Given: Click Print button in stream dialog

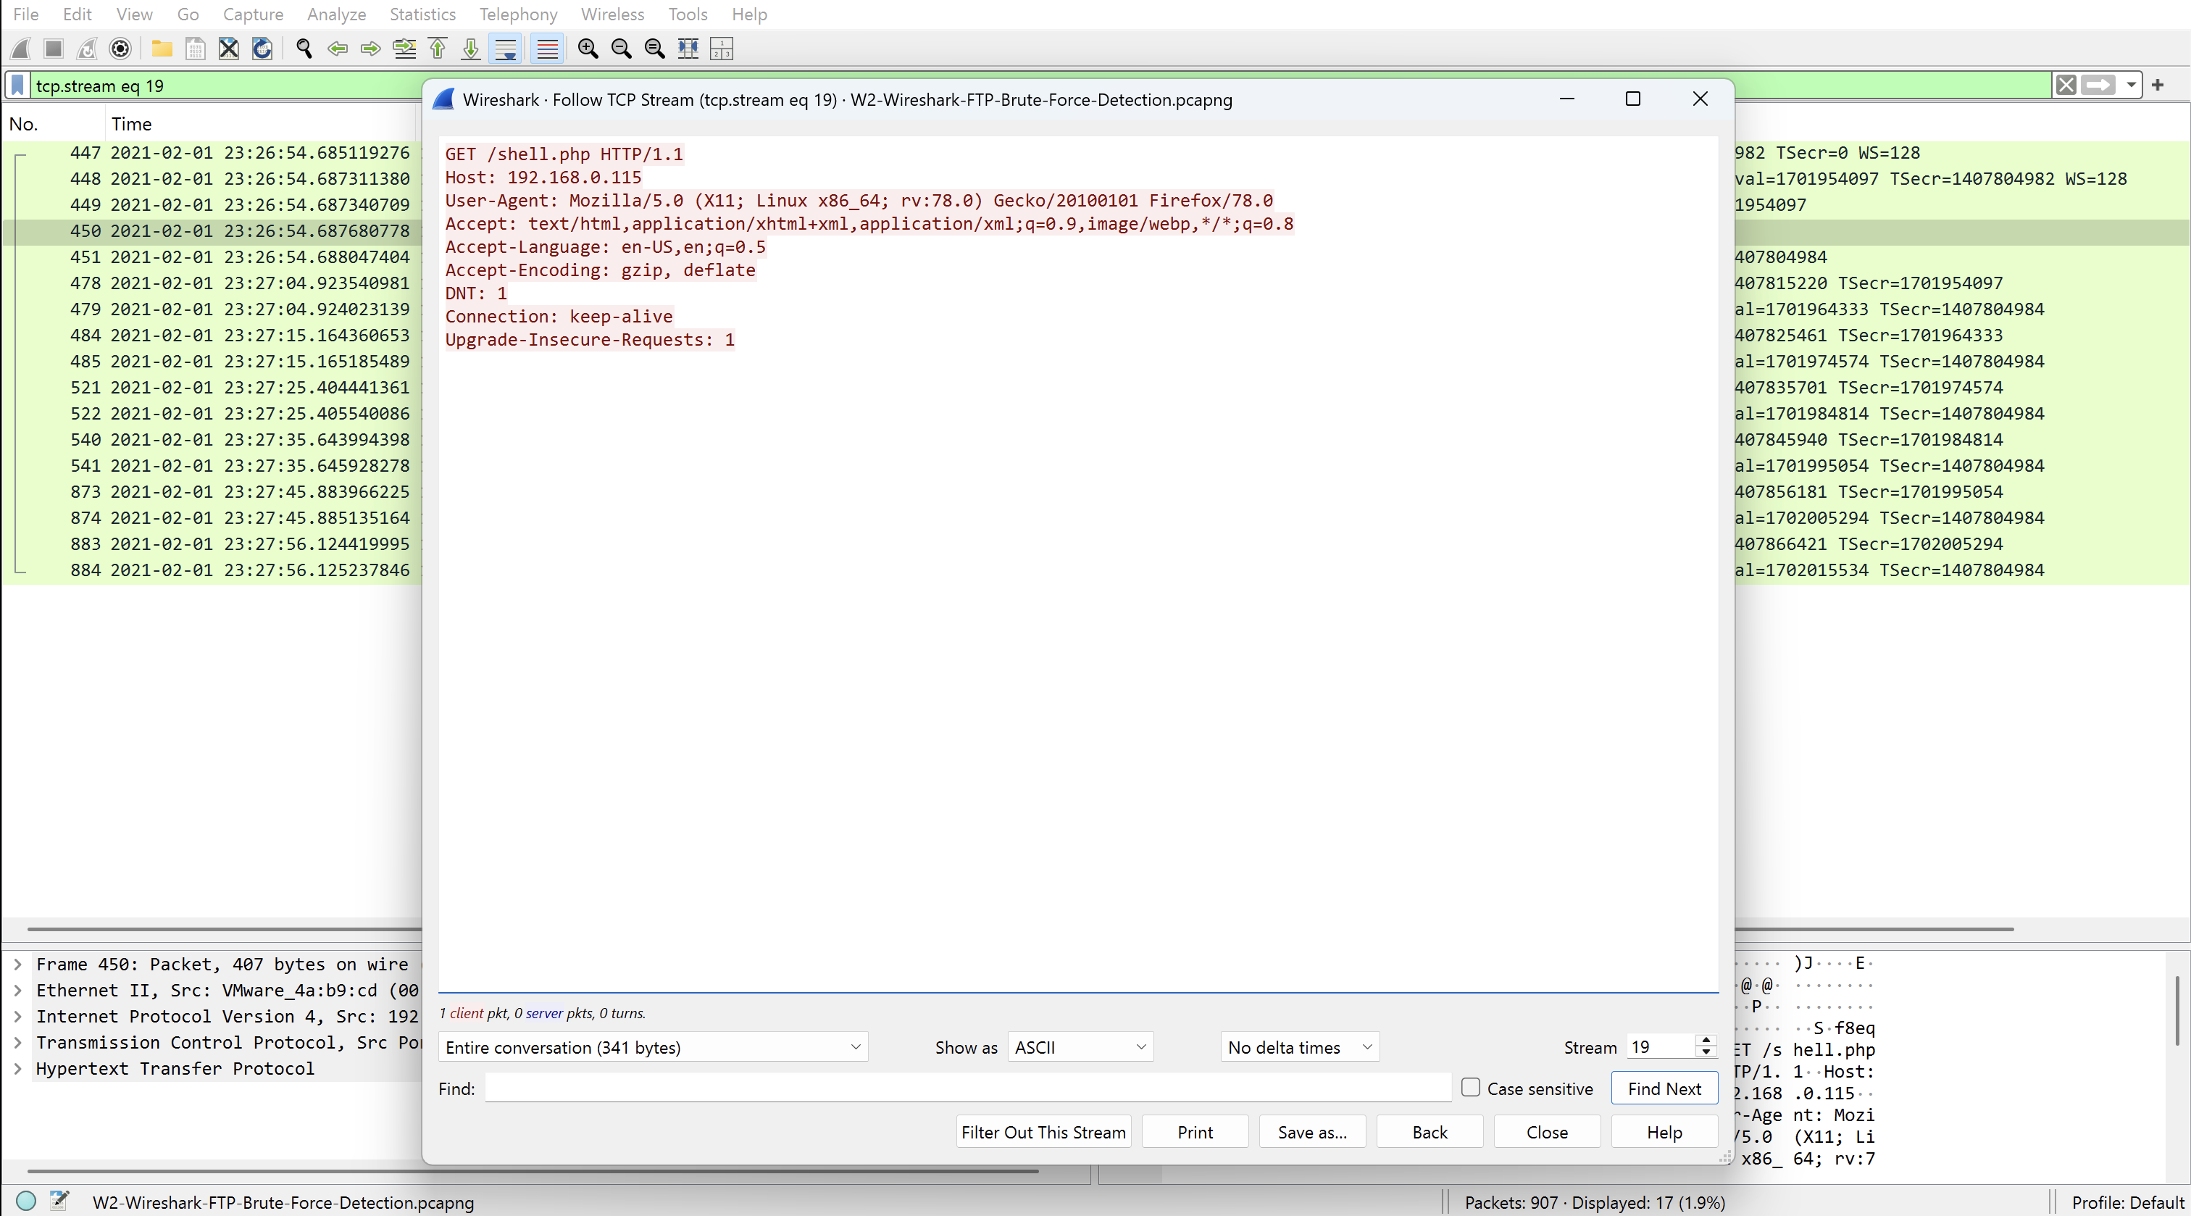Looking at the screenshot, I should pos(1195,1132).
